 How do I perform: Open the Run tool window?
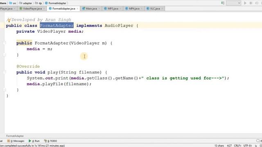(34, 141)
